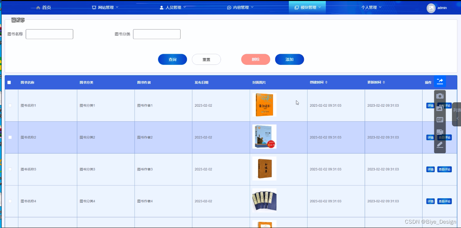Screen dimensions: 461x228
Task: Click the 发布日期 column header
Action: tap(202, 83)
